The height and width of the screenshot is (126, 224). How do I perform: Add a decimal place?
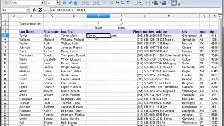pos(123,3)
